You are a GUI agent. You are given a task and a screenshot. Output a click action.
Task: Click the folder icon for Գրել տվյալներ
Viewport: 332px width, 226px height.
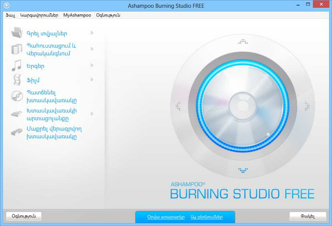pos(17,32)
